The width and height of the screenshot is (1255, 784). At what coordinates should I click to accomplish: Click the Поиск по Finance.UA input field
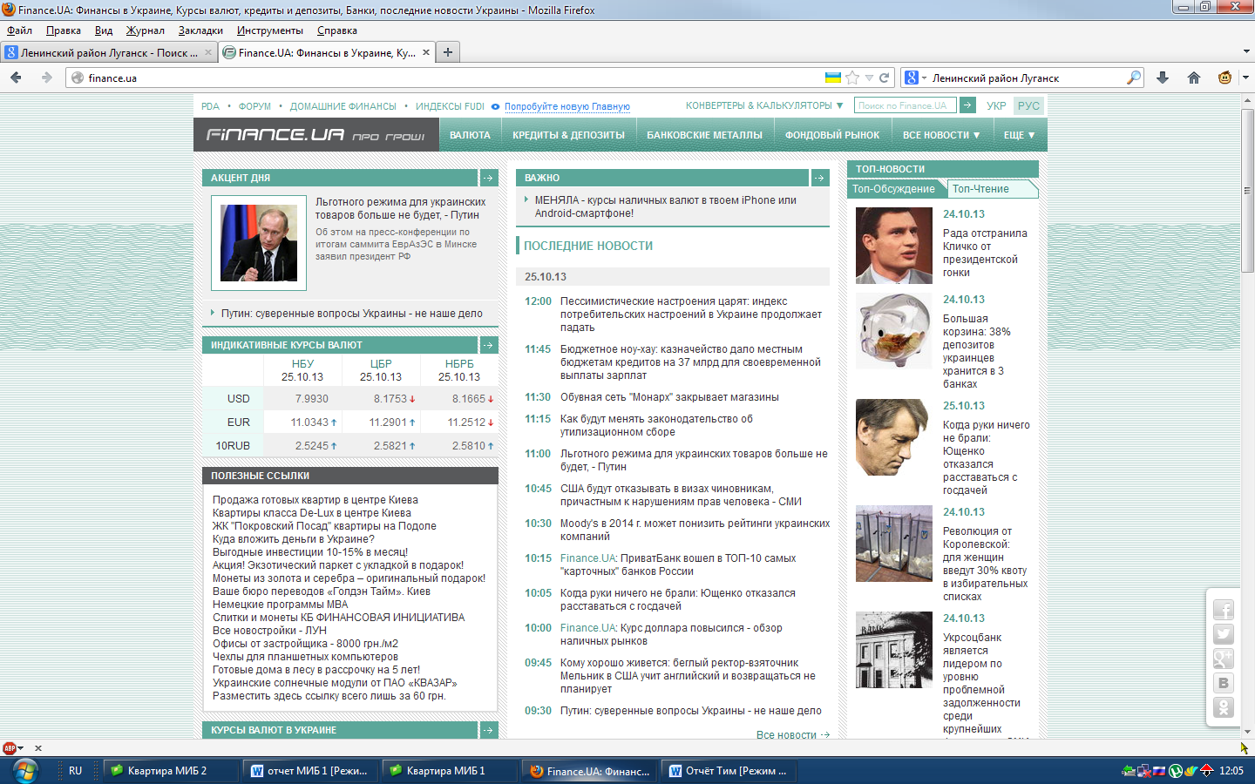(x=905, y=105)
